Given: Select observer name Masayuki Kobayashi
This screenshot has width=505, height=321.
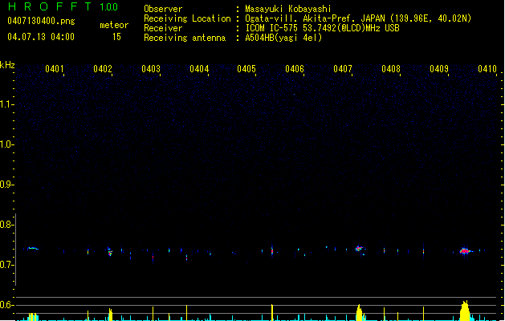Looking at the screenshot, I should tap(288, 9).
